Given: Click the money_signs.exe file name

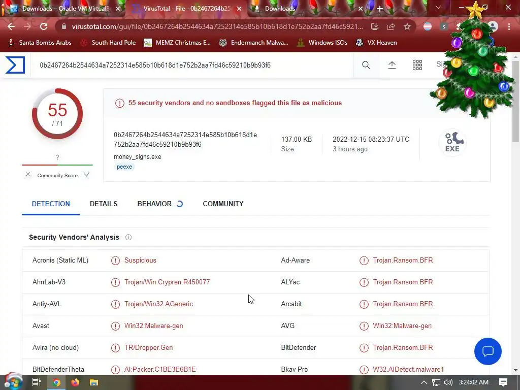Looking at the screenshot, I should click(137, 156).
